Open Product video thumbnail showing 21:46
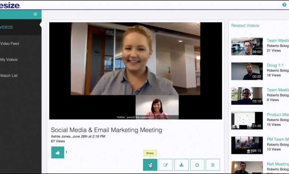The height and width of the screenshot is (174, 289). [x=247, y=120]
